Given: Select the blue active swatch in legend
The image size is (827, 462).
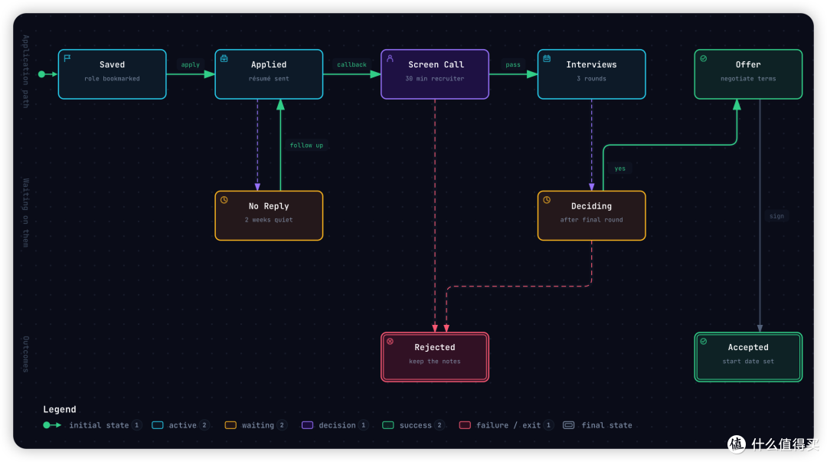Looking at the screenshot, I should (157, 425).
